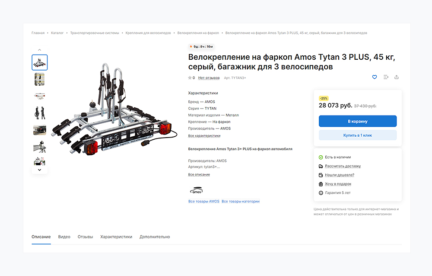Go to Крепления для велосипедов breadcrumb
Screen dimensions: 432x276
click(x=148, y=33)
